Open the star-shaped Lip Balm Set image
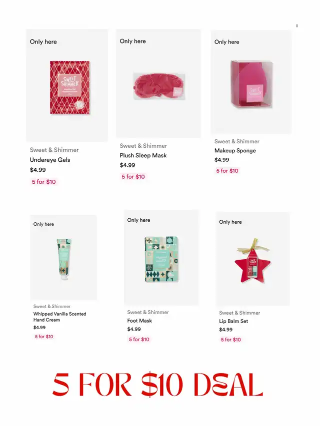Screen dimensions: 320x426 pyautogui.click(x=253, y=261)
